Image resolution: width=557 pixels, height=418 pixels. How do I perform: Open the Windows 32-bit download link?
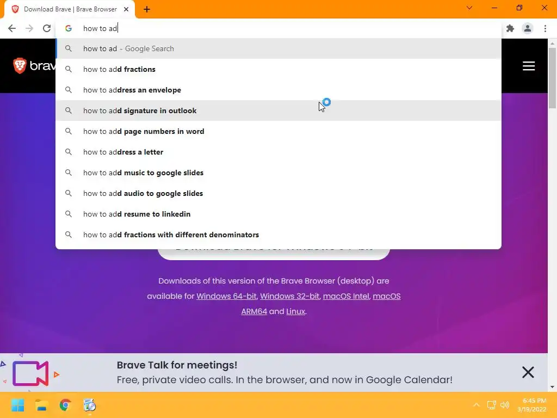pyautogui.click(x=289, y=296)
